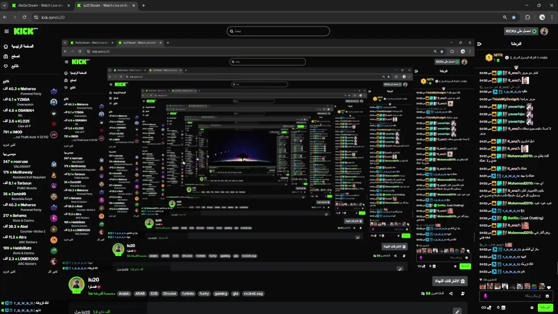Expand following list with first show more
This screenshot has width=558, height=314.
9,145
